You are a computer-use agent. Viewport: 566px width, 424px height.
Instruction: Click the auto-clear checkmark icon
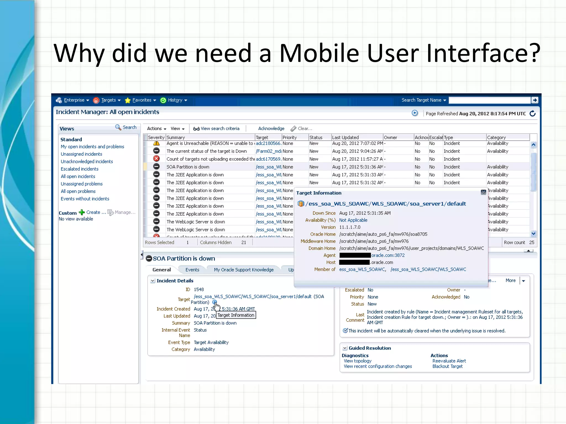click(x=345, y=331)
